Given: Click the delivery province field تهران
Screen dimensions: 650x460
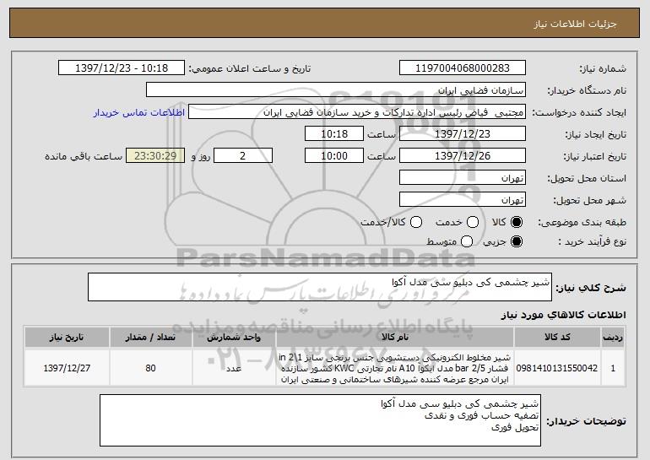Looking at the screenshot, I should [463, 177].
